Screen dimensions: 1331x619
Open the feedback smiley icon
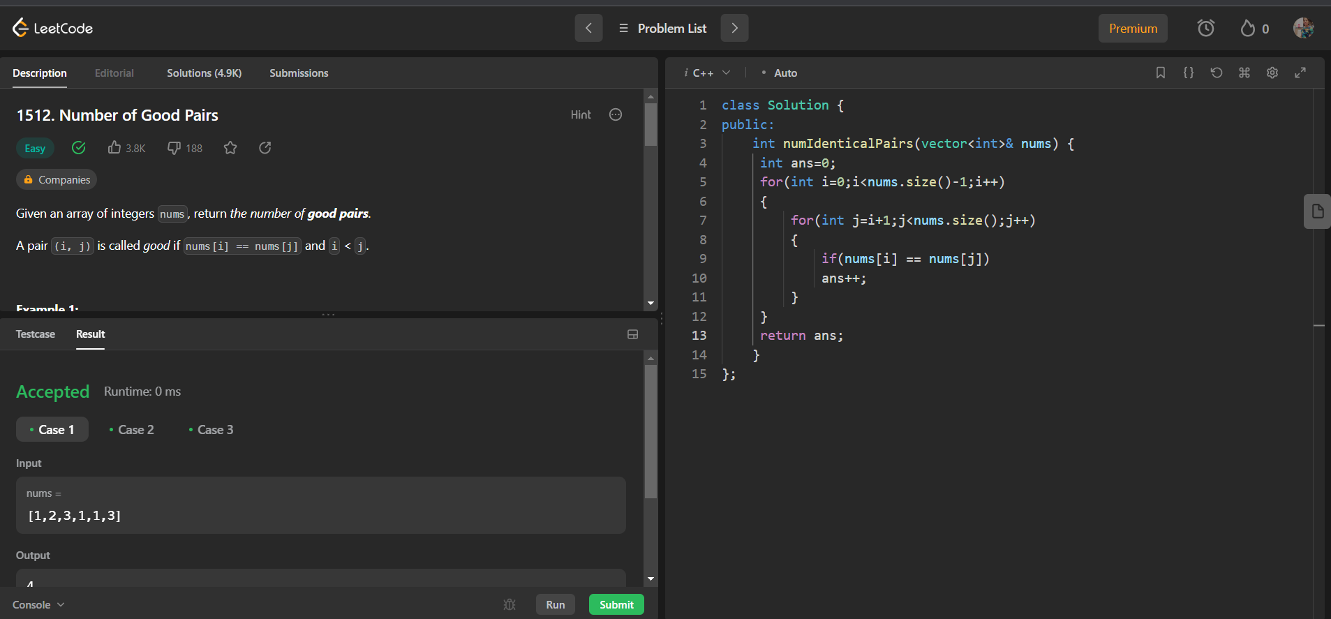(x=616, y=114)
